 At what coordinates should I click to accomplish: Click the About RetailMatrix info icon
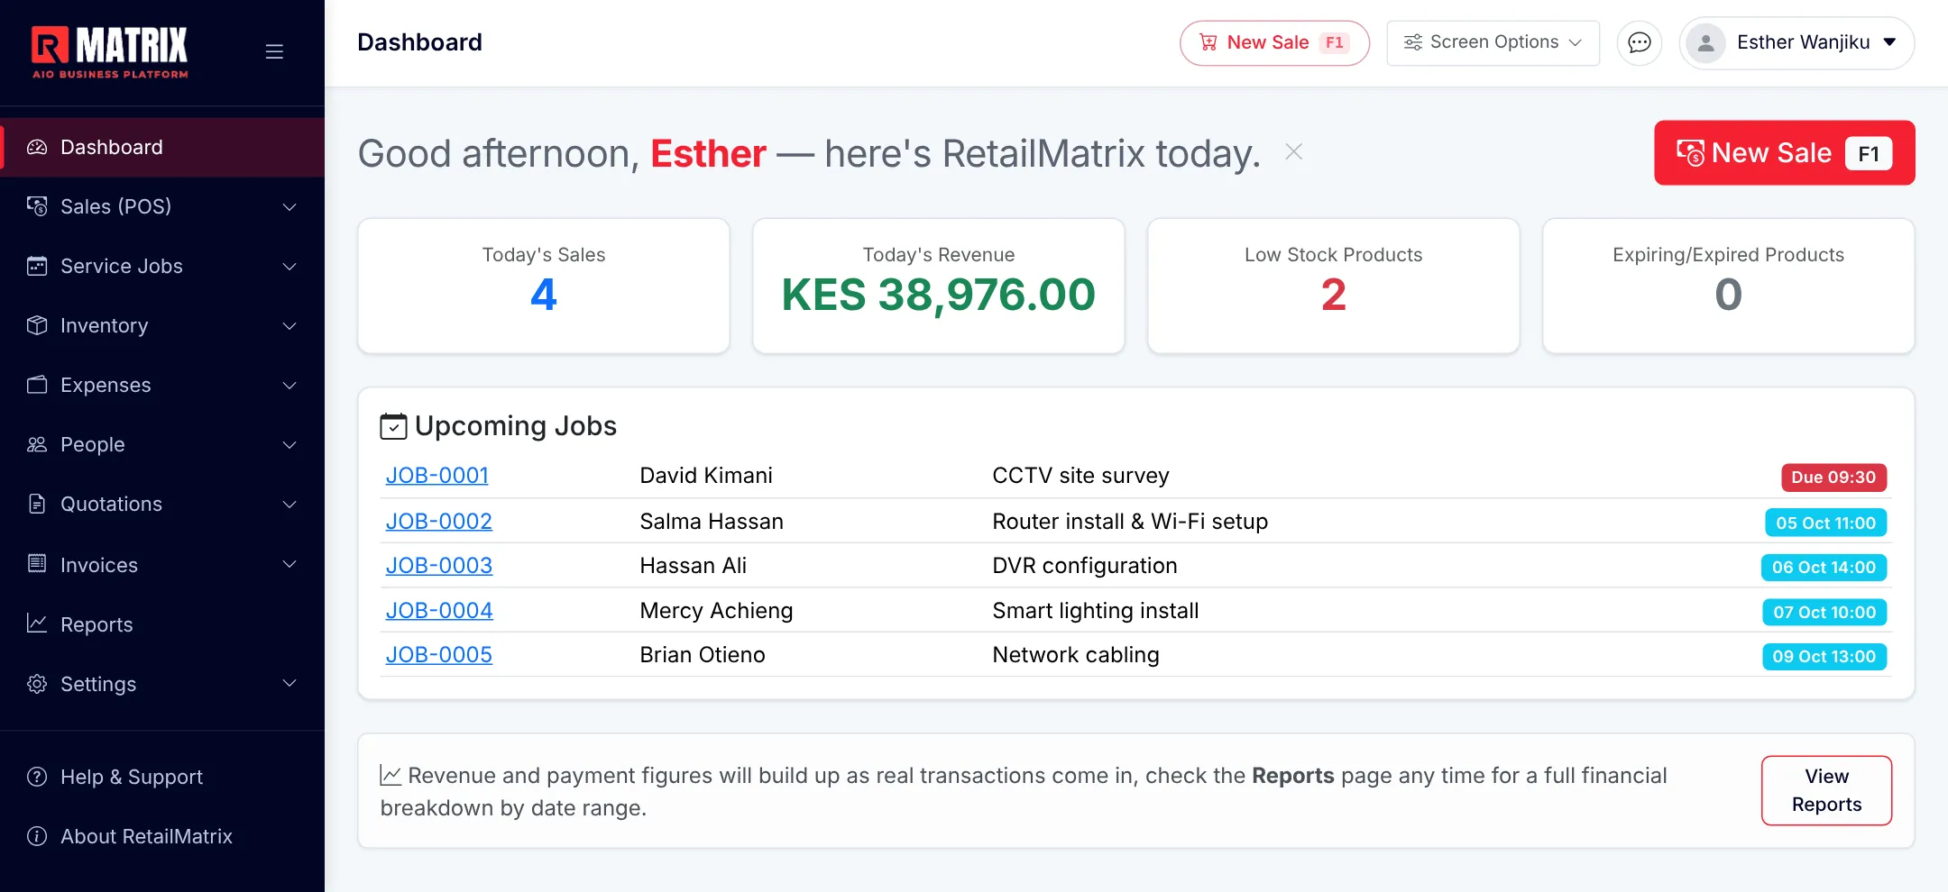click(x=37, y=836)
